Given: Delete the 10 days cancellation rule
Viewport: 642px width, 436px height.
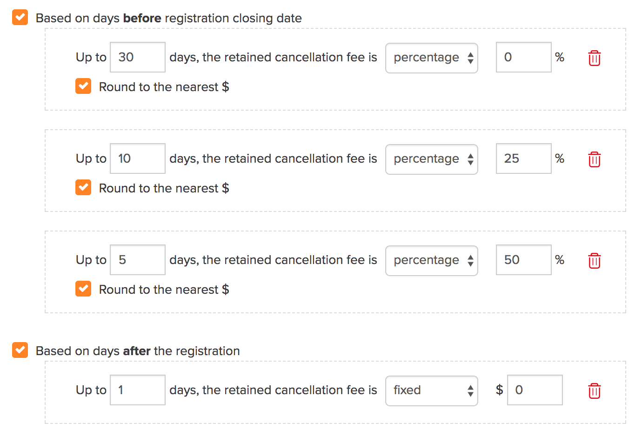Looking at the screenshot, I should point(595,159).
